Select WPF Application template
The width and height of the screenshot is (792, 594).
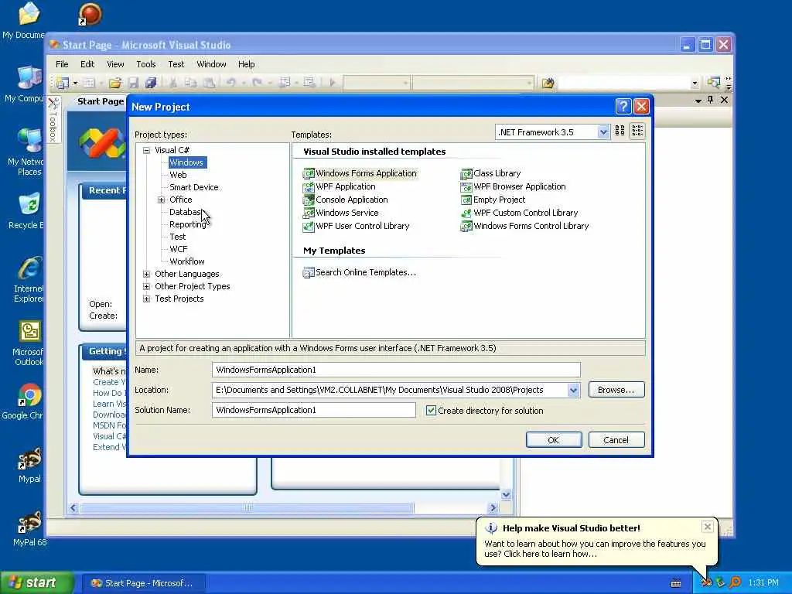point(339,186)
